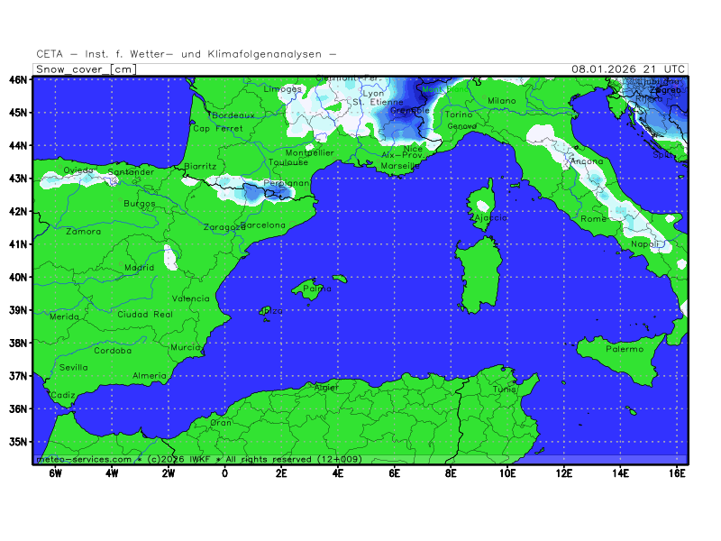721x541 pixels.
Task: Click the 08.01.2026 21 UTC timestamp
Action: click(628, 69)
